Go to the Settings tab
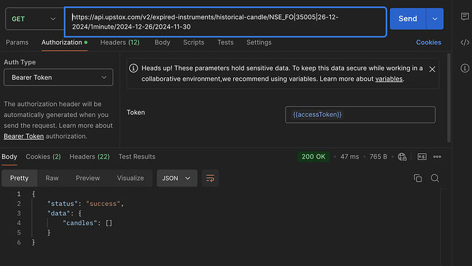The height and width of the screenshot is (266, 472). click(259, 42)
